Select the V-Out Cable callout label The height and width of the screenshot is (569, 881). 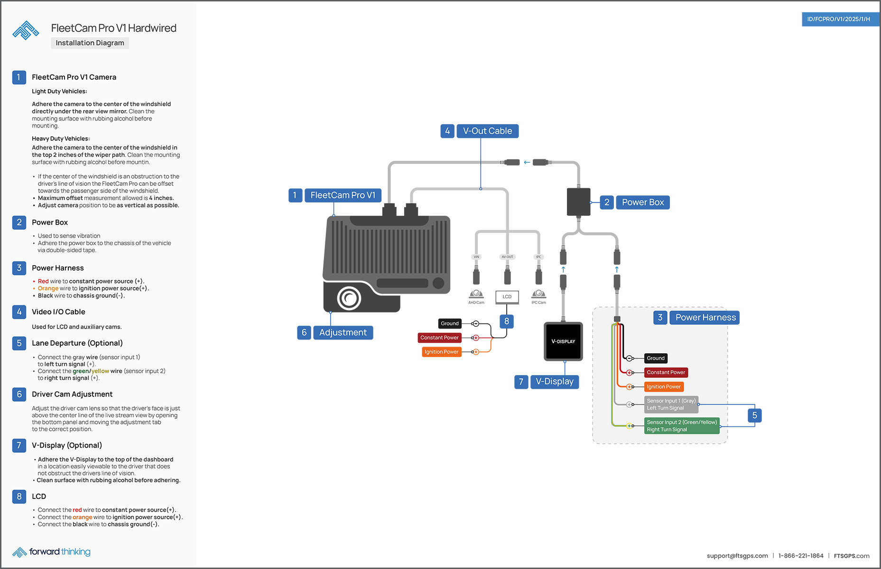coord(487,131)
